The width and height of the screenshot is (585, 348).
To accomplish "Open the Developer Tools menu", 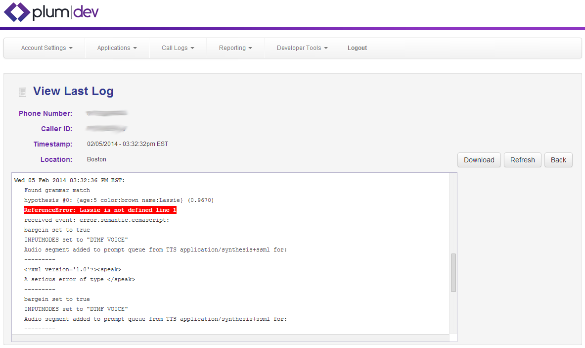I will pos(302,48).
